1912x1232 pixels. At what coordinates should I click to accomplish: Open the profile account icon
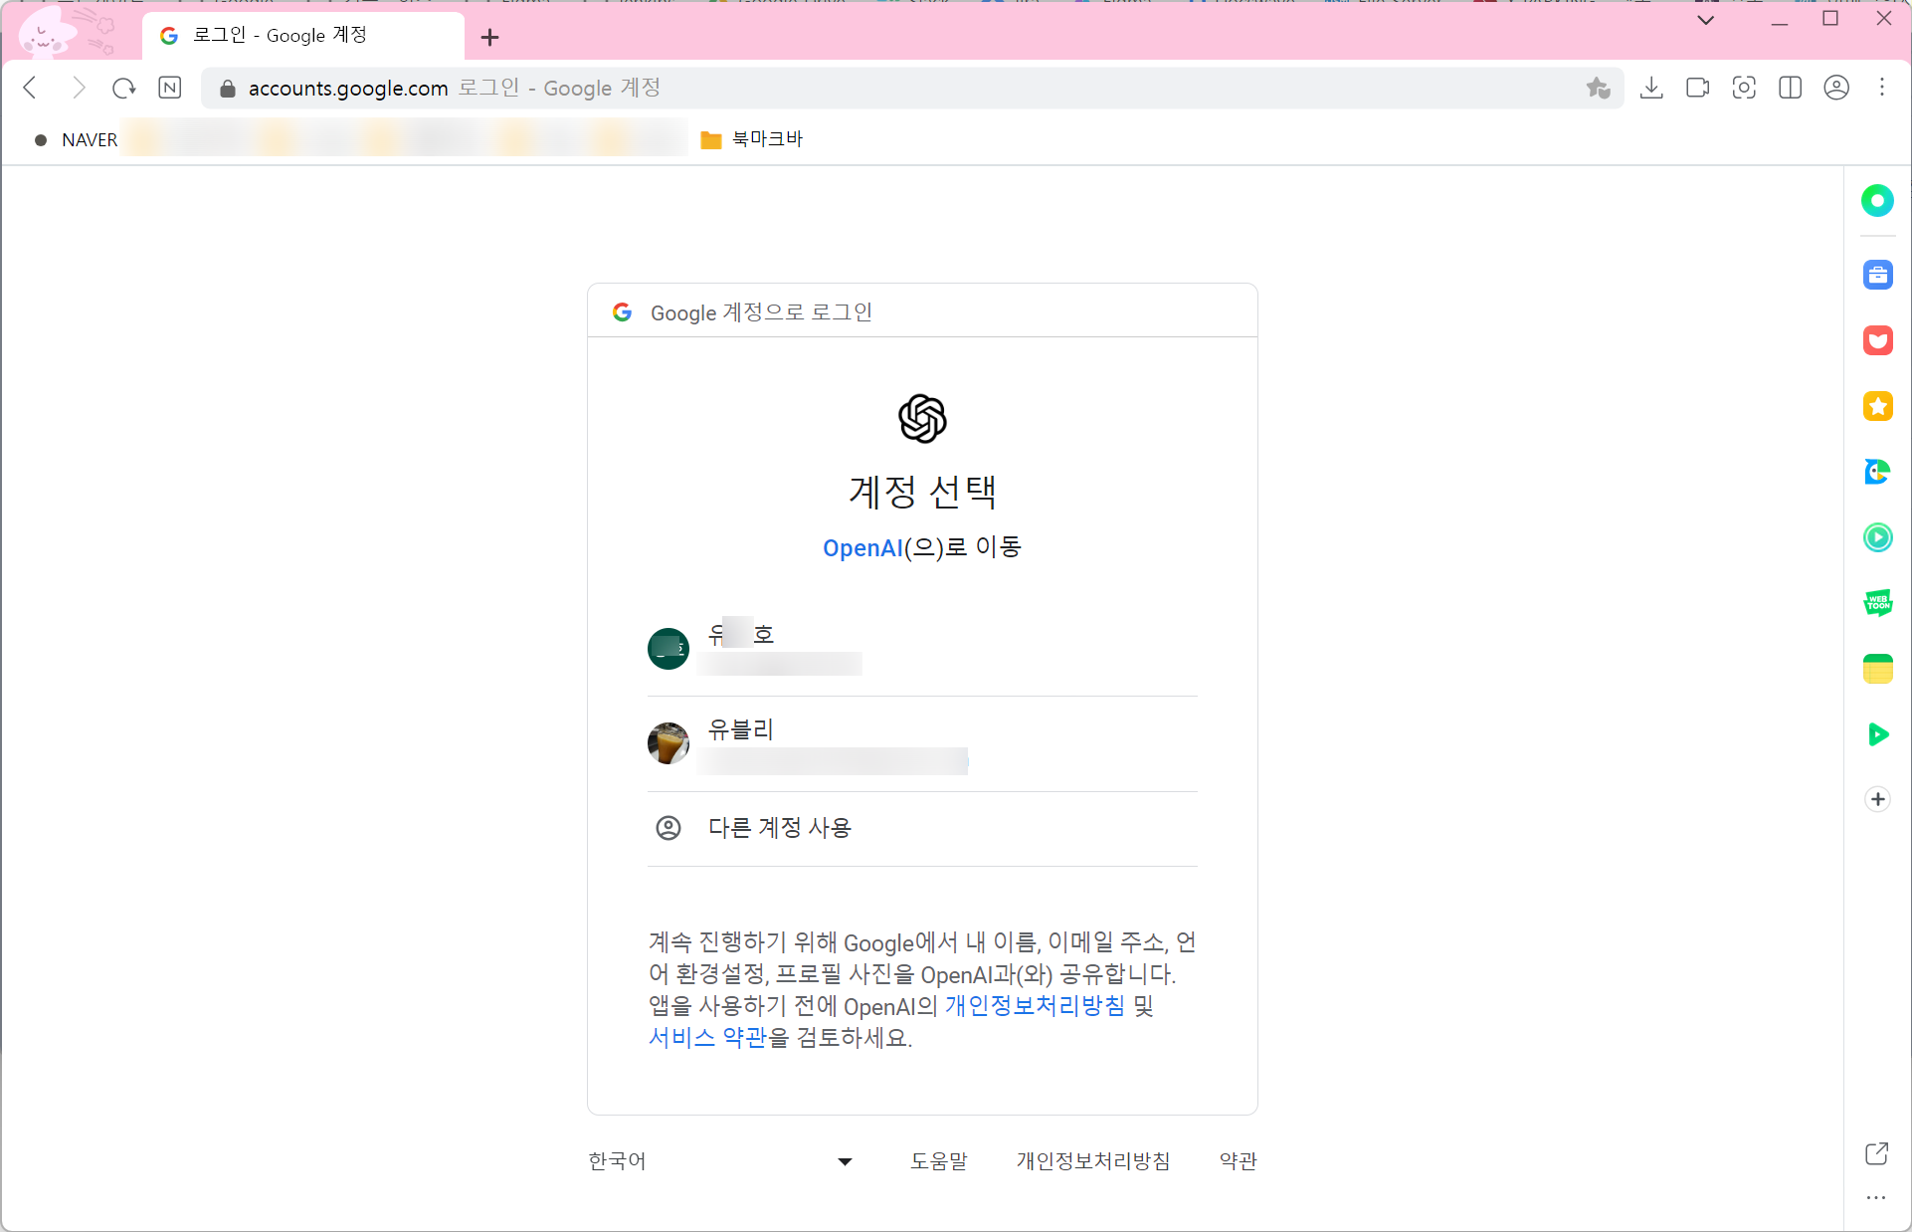pos(1836,88)
